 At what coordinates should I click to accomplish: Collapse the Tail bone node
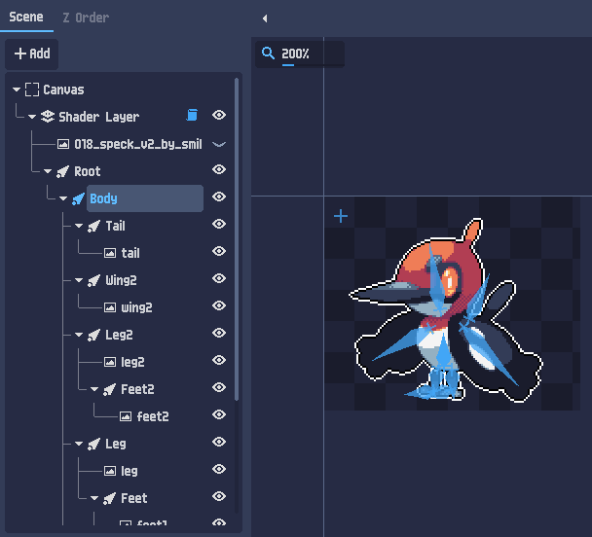79,226
